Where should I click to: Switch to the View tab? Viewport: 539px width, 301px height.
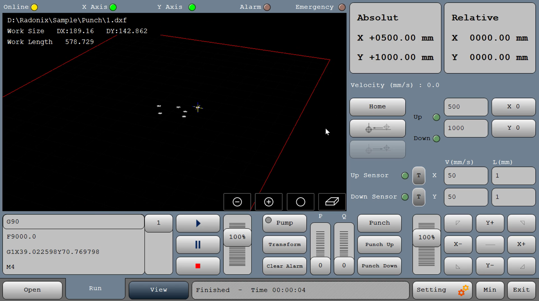point(159,290)
